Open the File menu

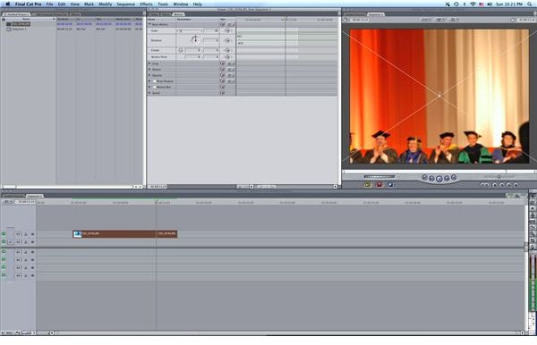(x=49, y=4)
